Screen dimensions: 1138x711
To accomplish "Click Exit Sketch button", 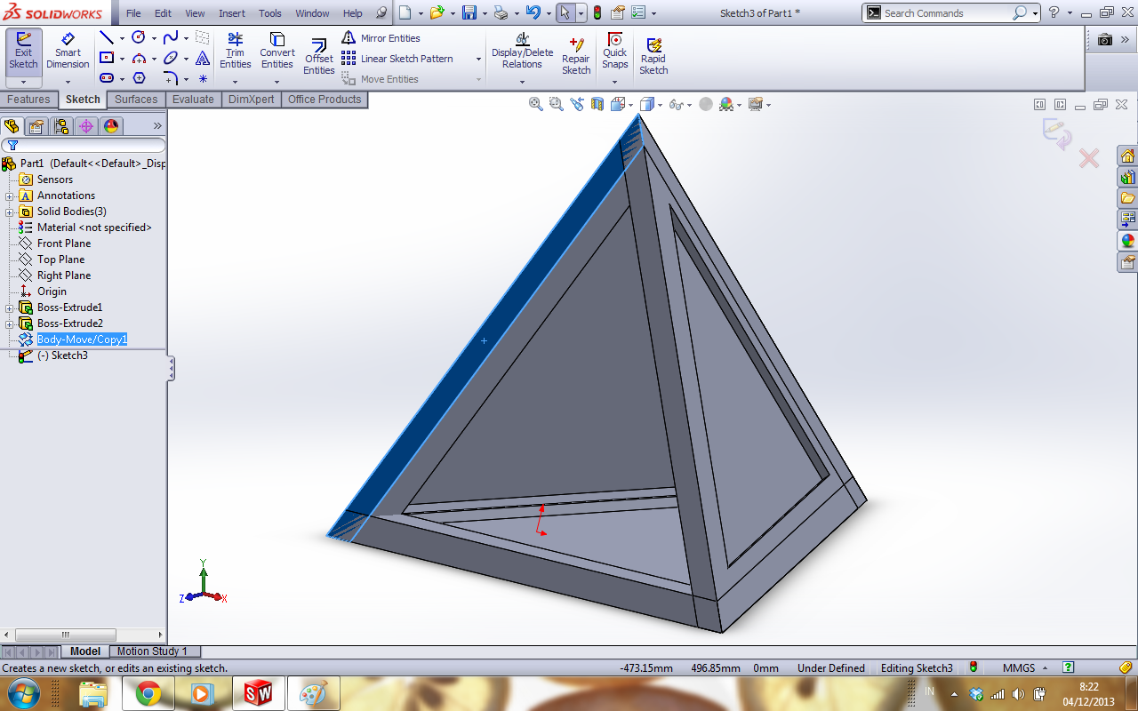I will (23, 52).
